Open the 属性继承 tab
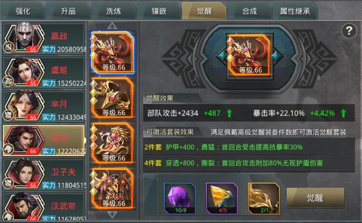The height and width of the screenshot is (223, 362). pos(295,11)
